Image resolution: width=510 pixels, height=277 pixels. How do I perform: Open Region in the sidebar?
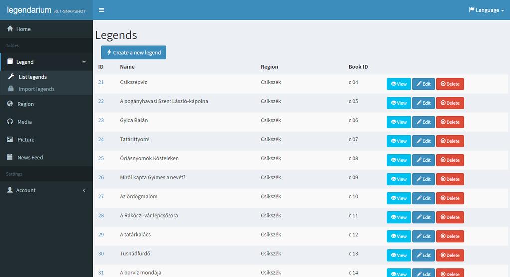coord(46,104)
